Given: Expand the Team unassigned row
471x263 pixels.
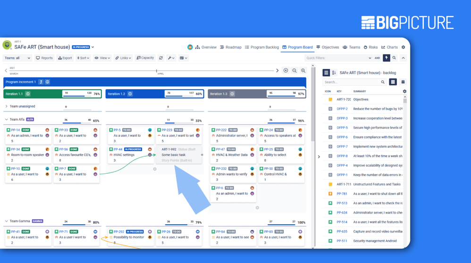Looking at the screenshot, I should click(x=6, y=106).
